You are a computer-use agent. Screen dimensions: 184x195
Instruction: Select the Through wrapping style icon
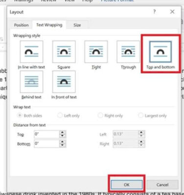(x=128, y=52)
